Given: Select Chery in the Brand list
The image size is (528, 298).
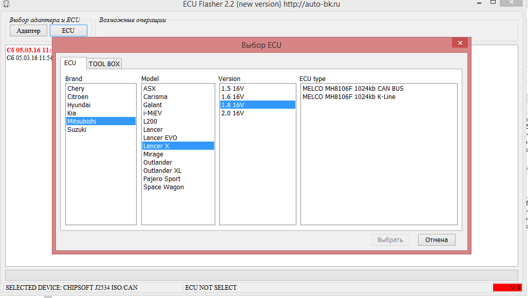Looking at the screenshot, I should coord(101,88).
